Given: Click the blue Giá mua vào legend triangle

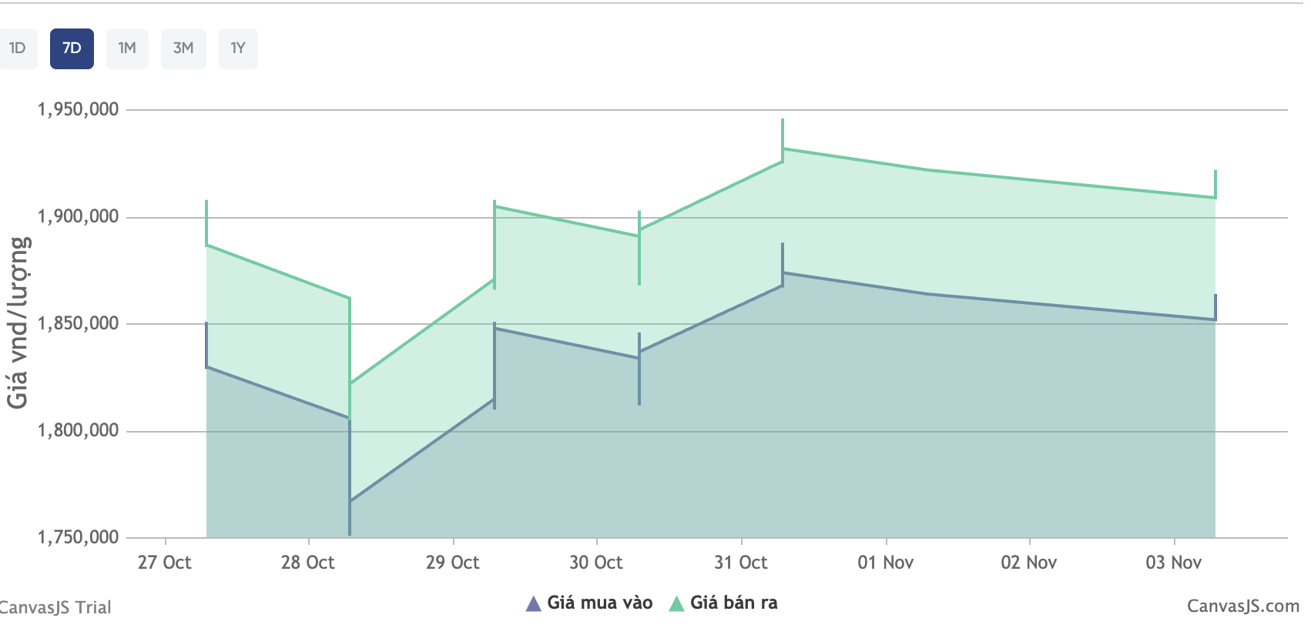Looking at the screenshot, I should pyautogui.click(x=533, y=603).
